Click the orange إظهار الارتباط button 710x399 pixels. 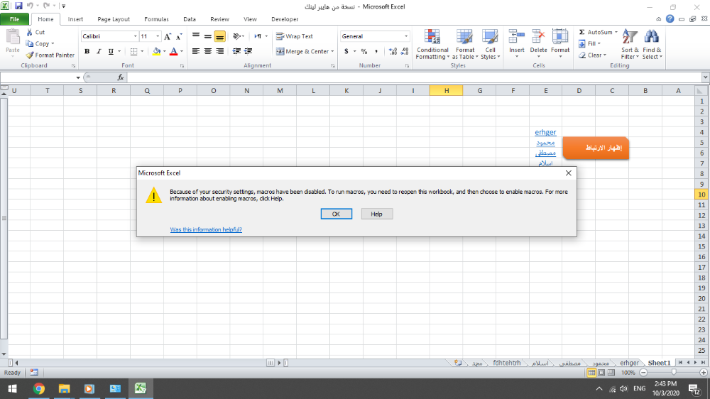pos(596,148)
